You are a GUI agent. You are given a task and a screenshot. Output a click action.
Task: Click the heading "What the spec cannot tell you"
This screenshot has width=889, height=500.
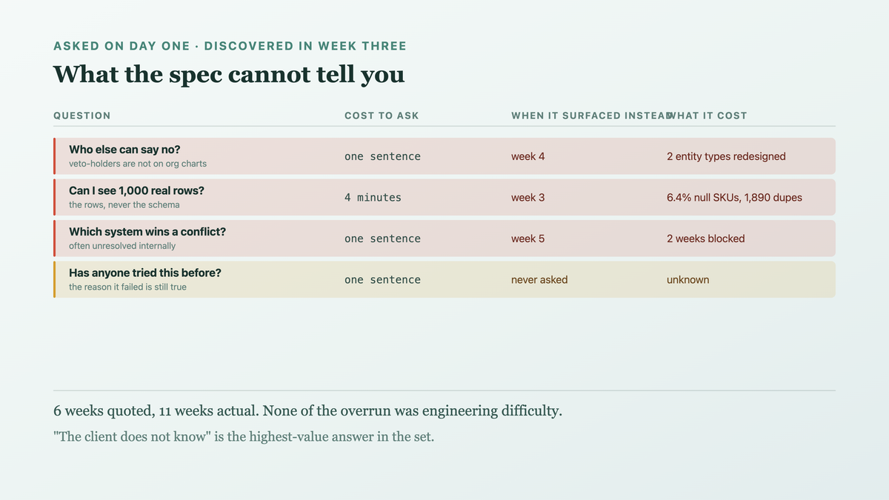(229, 75)
